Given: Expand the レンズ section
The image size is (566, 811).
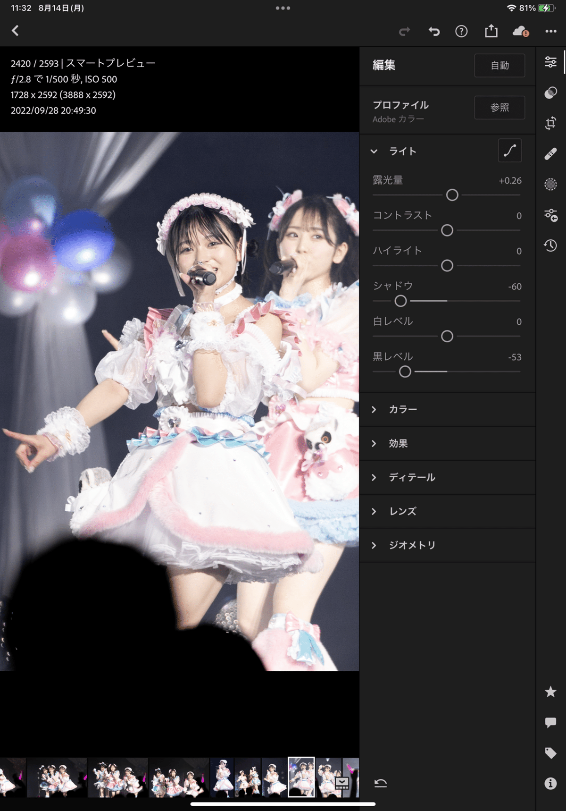Looking at the screenshot, I should coord(447,511).
